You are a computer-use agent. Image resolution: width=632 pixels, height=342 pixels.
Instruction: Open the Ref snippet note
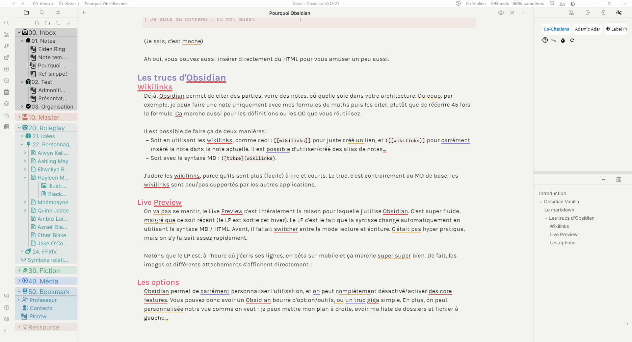[53, 74]
